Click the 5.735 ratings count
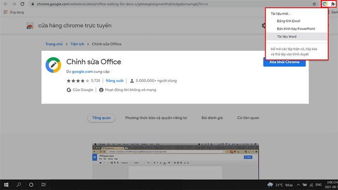 pos(96,81)
